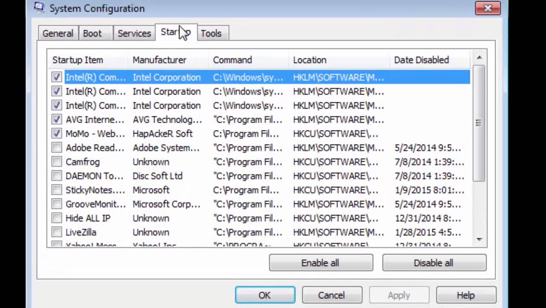
Task: Select the Adobe System... manufacturer cell
Action: pyautogui.click(x=166, y=148)
